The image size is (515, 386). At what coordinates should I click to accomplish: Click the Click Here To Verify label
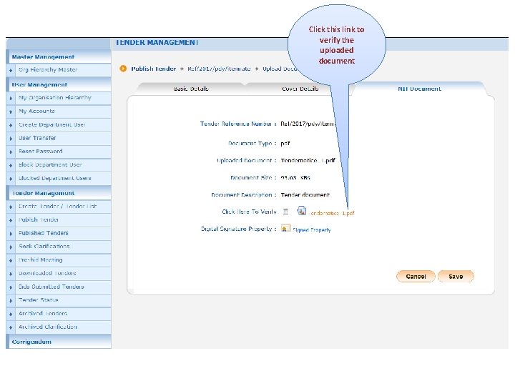tap(249, 212)
